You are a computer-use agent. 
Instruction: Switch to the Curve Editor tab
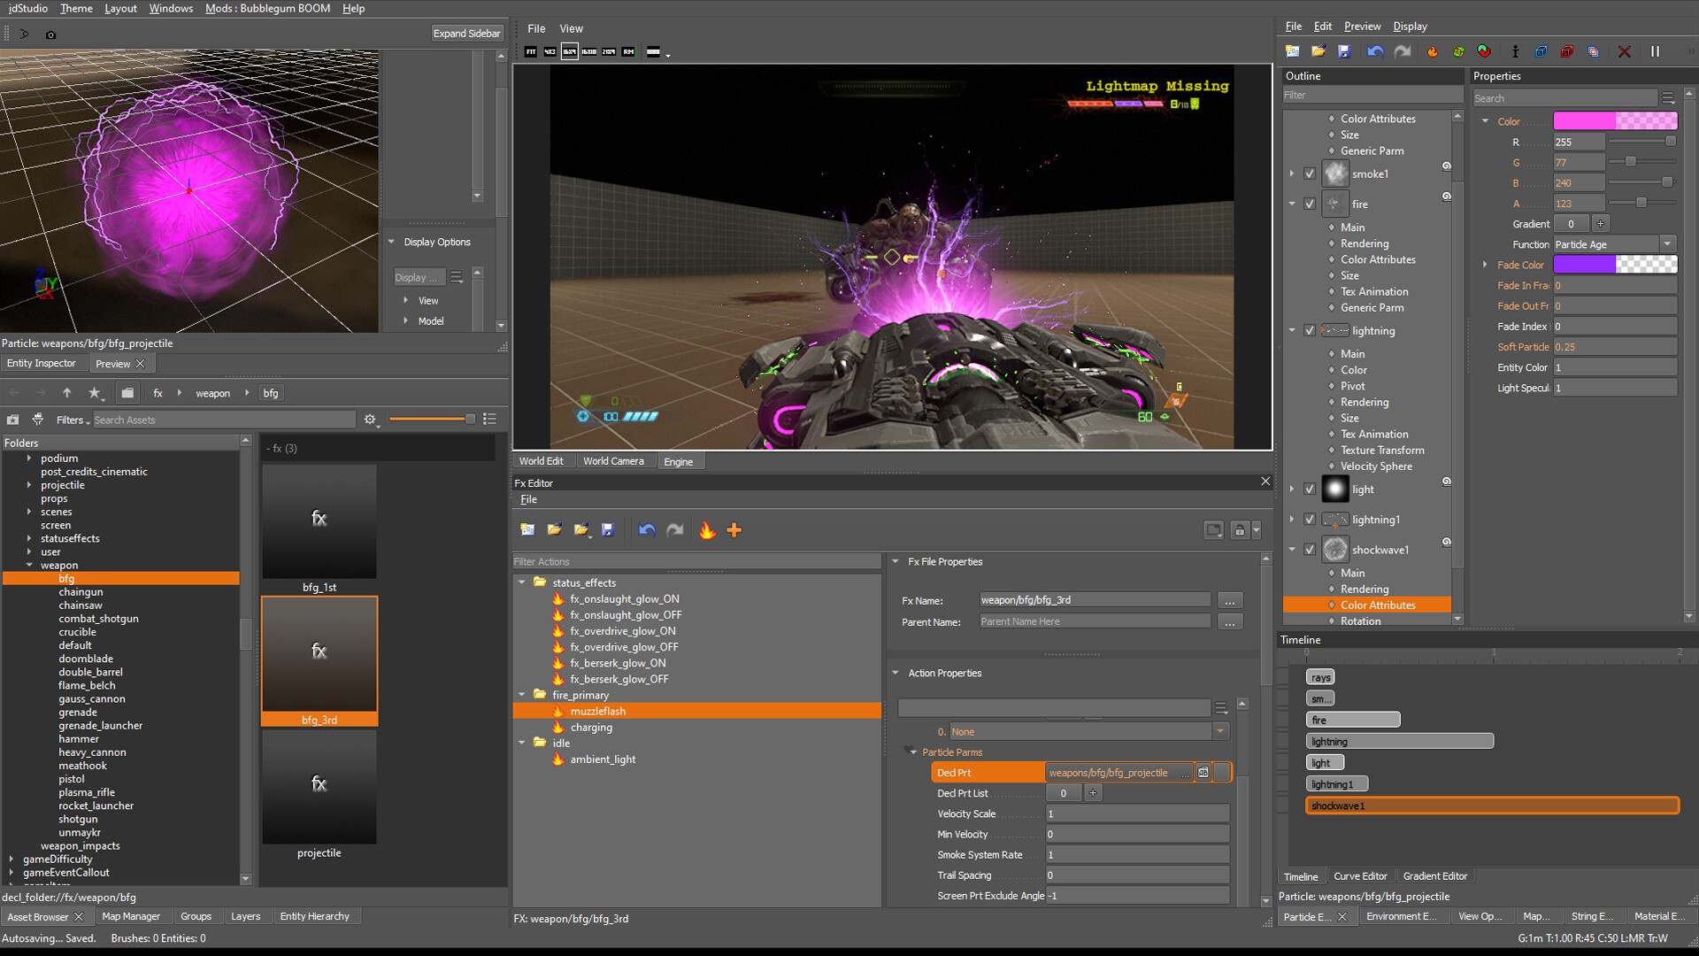pos(1361,875)
